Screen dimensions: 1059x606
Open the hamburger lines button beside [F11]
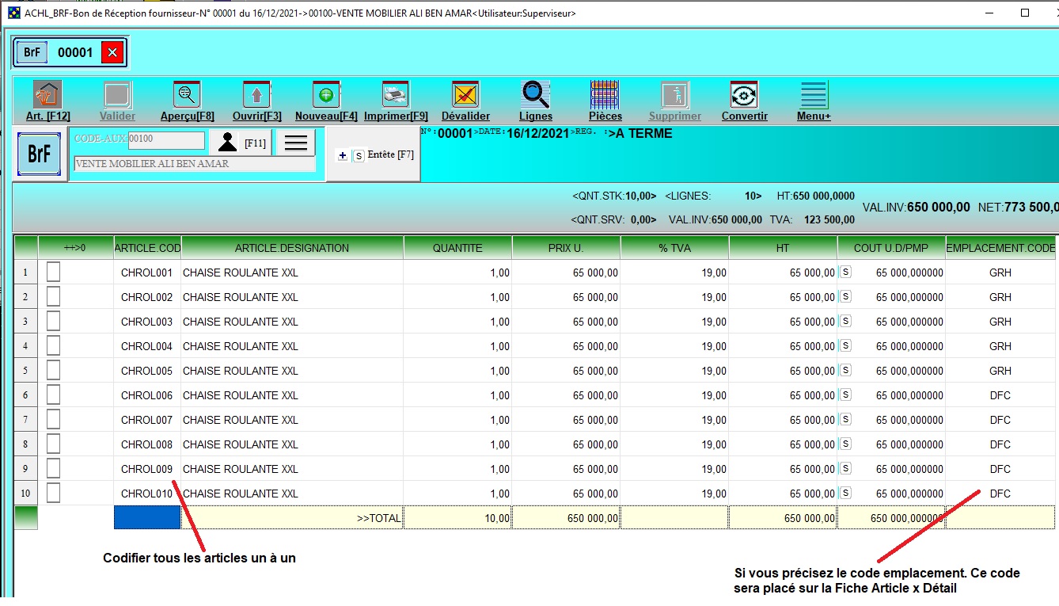[x=296, y=143]
